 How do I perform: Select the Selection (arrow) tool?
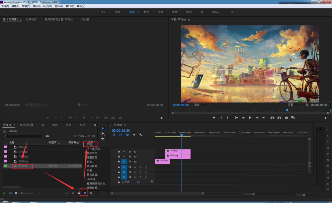click(x=103, y=128)
